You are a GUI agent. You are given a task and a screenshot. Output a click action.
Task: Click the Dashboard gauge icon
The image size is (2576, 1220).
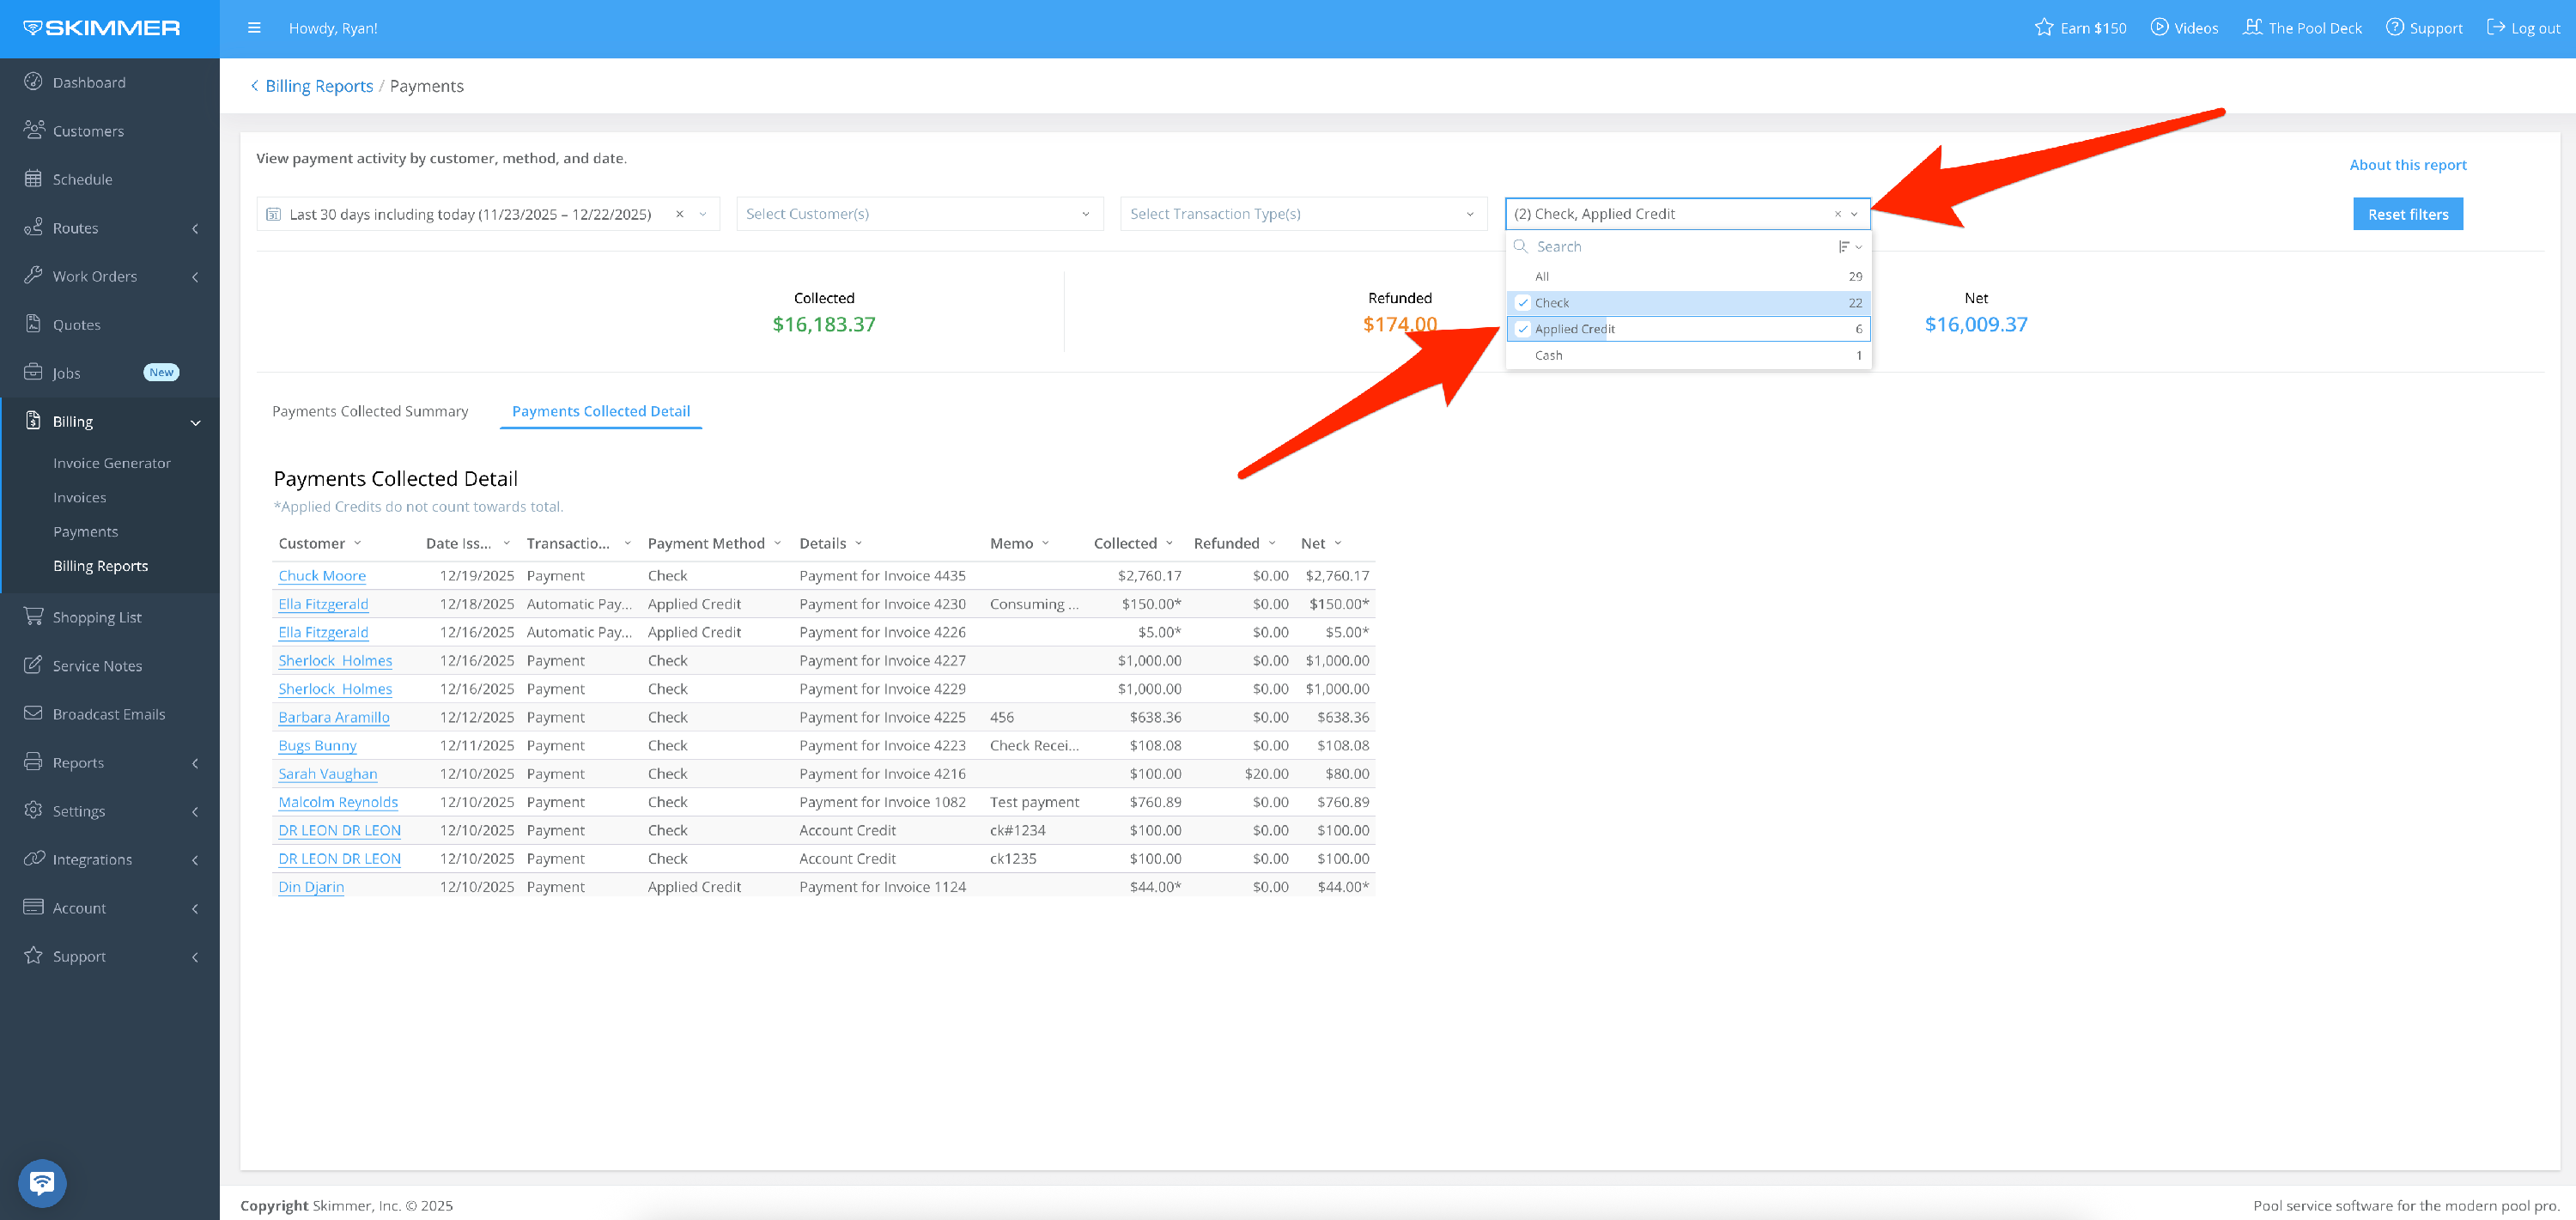pyautogui.click(x=33, y=82)
